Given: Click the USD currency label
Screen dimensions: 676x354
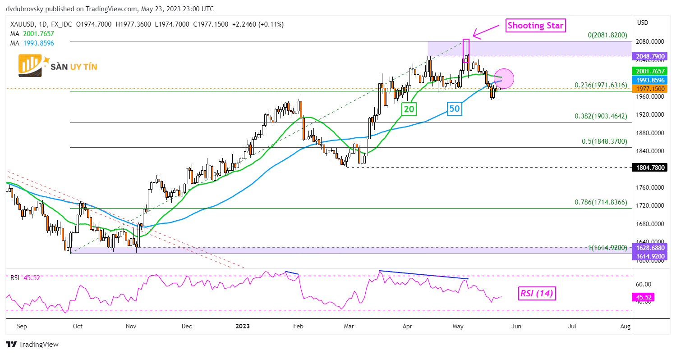Looking at the screenshot, I should tap(642, 23).
